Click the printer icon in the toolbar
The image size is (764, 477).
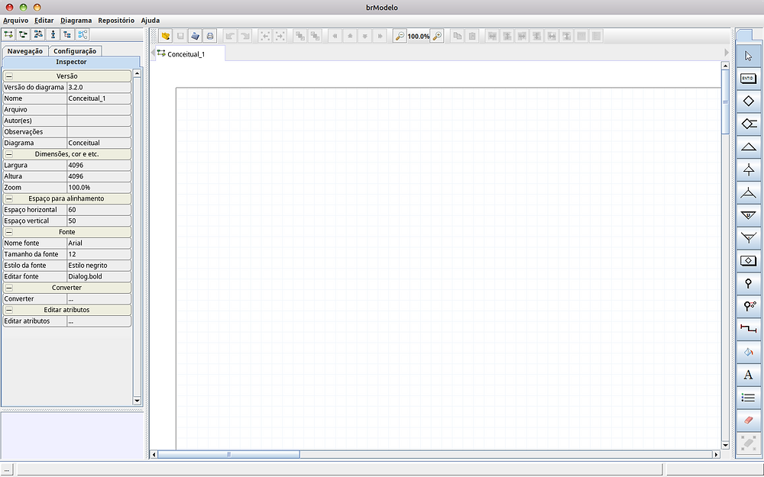pyautogui.click(x=210, y=36)
